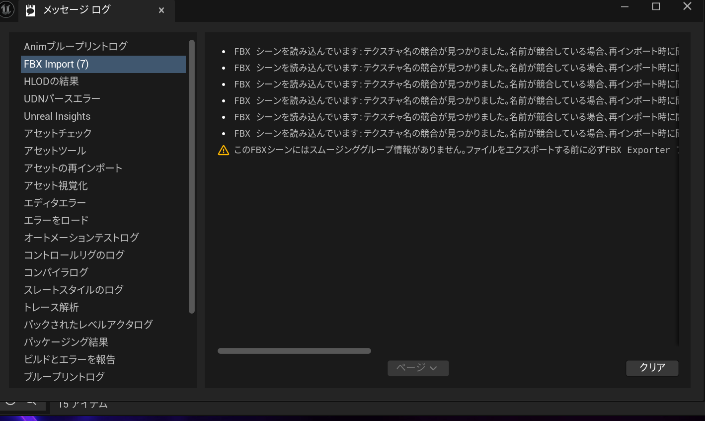
Task: Click the Message Log tab icon
Action: 30,10
